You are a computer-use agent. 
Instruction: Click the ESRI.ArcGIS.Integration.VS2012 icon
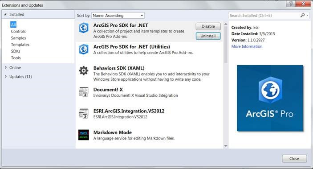pos(84,113)
